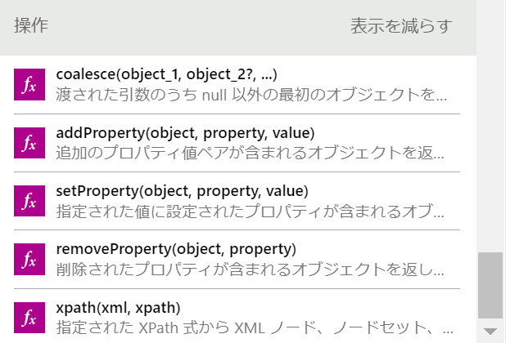Click the 操作 section header
The width and height of the screenshot is (506, 343).
point(31,26)
